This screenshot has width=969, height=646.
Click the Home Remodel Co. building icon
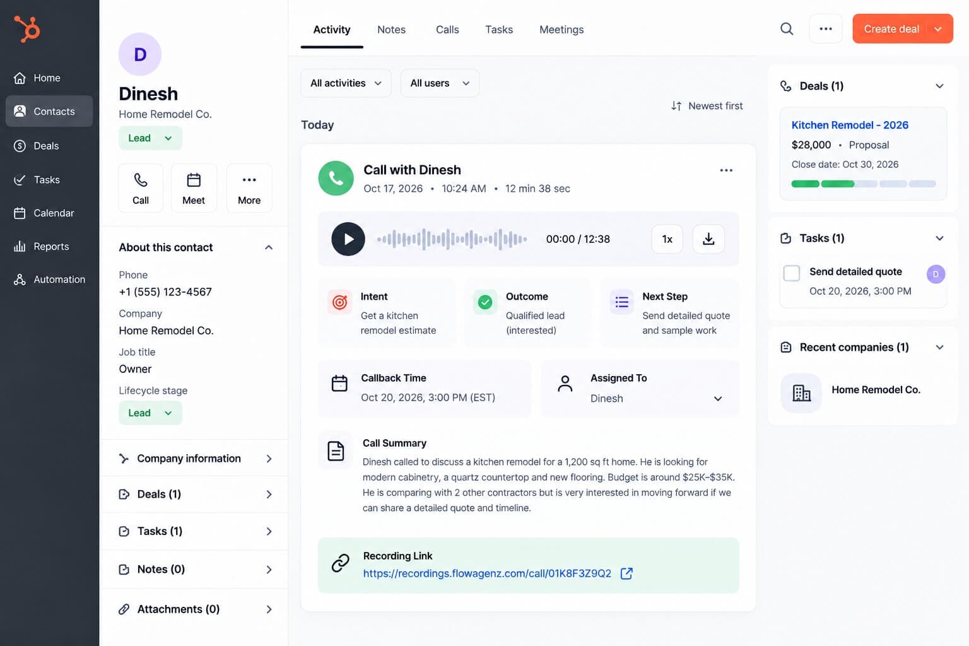pos(801,393)
